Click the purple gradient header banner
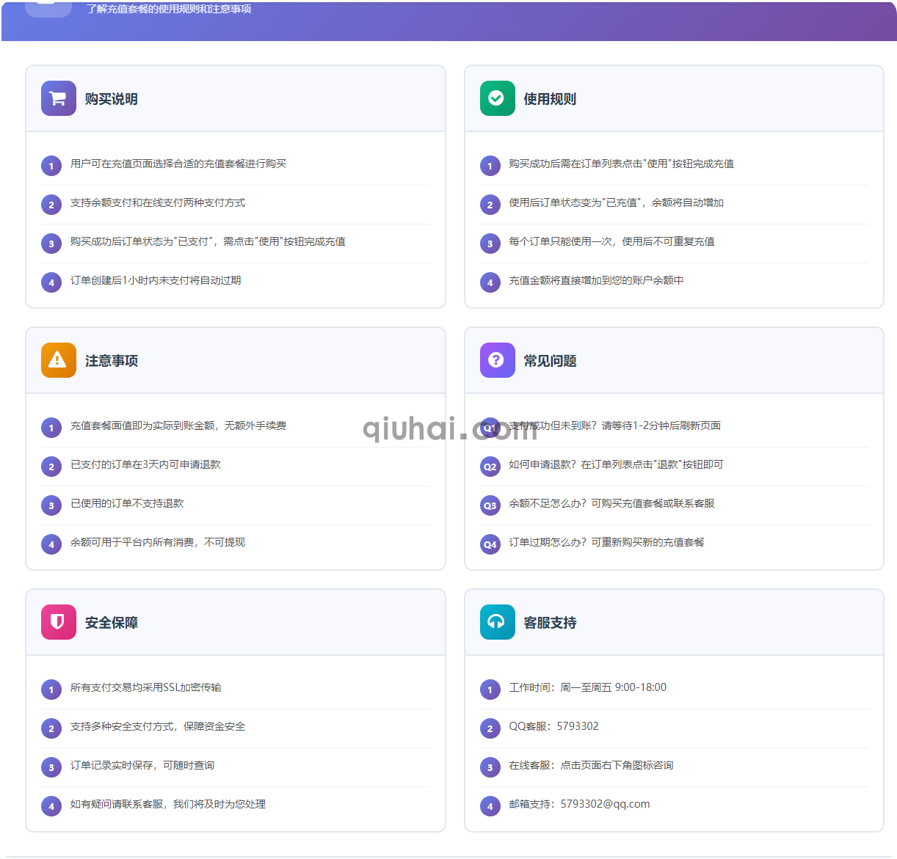The width and height of the screenshot is (897, 859). (x=448, y=16)
